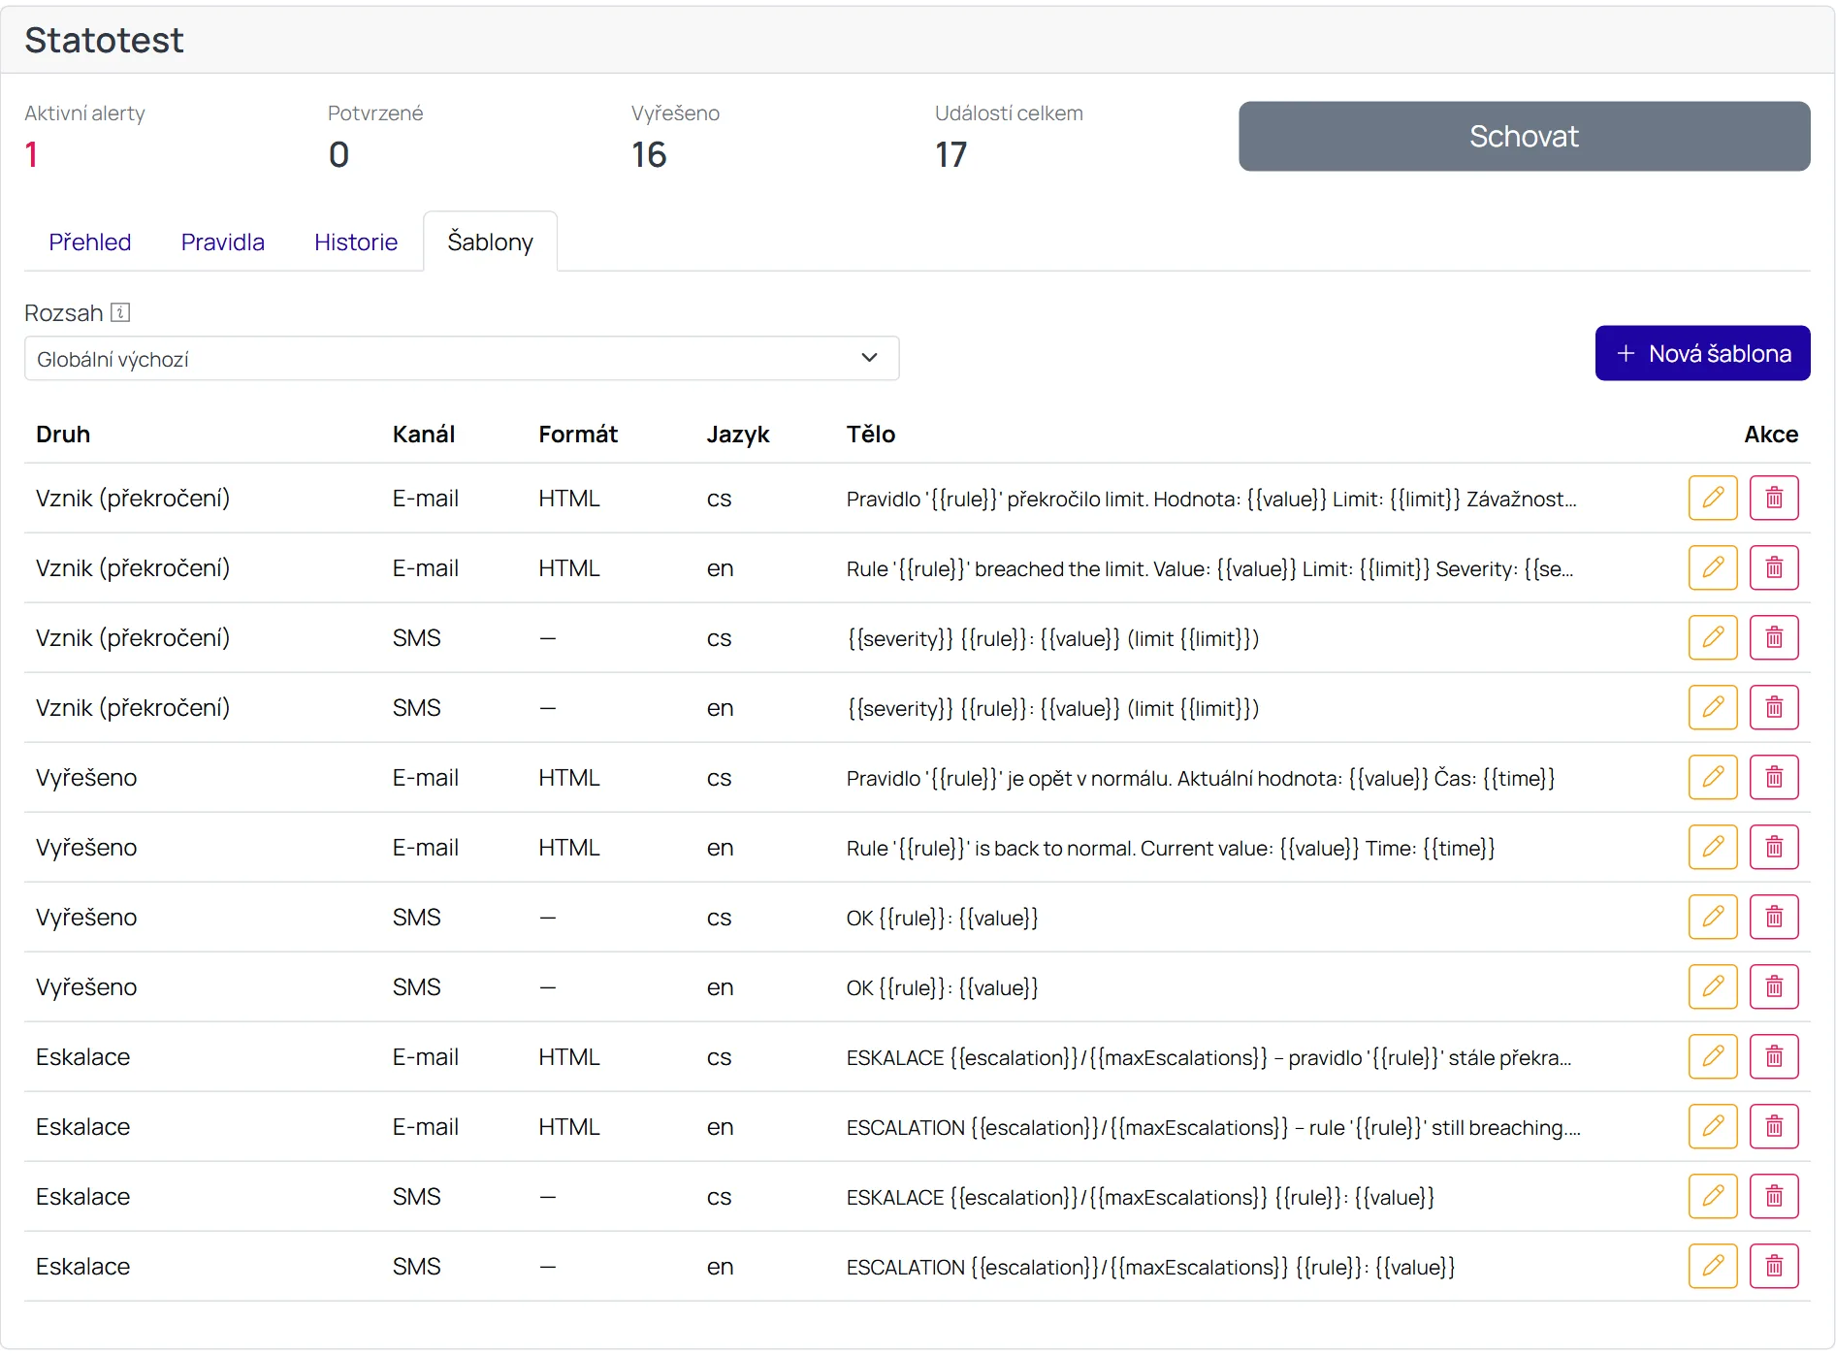Create a template with Nová šablona

click(x=1702, y=353)
